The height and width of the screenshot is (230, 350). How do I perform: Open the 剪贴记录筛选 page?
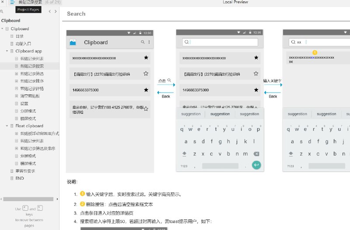[x=32, y=73]
